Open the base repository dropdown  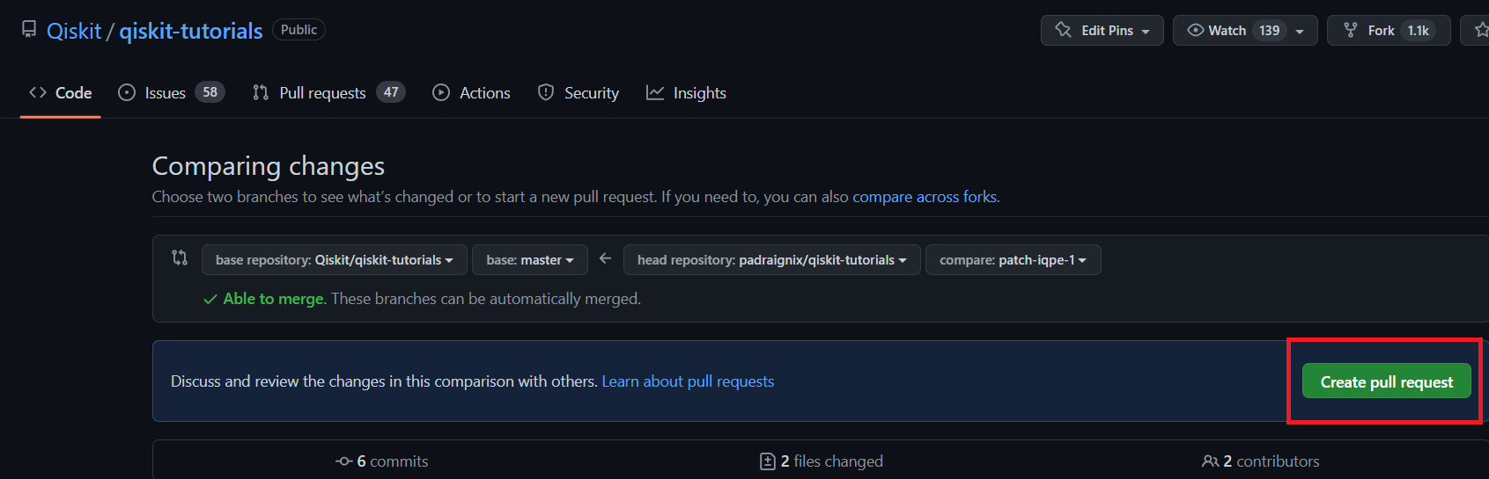click(x=334, y=260)
